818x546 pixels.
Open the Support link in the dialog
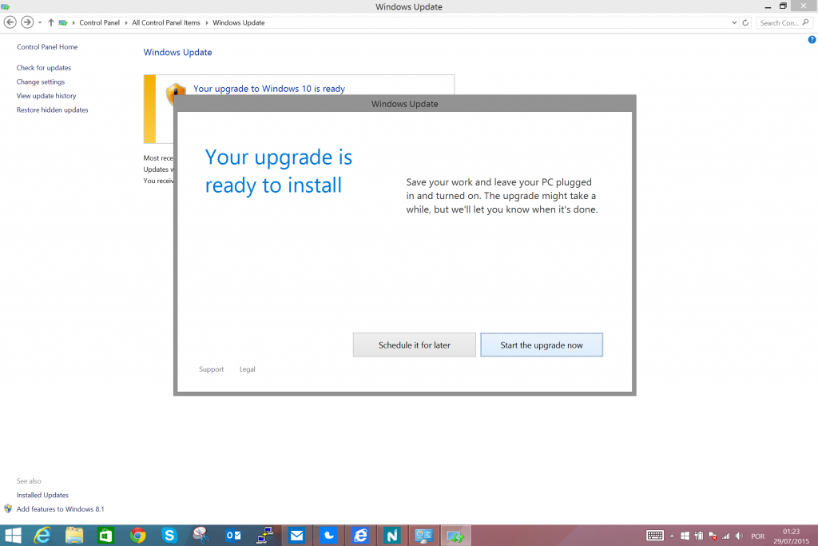pos(211,369)
